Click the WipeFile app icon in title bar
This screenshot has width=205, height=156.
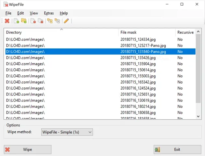(x=6, y=5)
